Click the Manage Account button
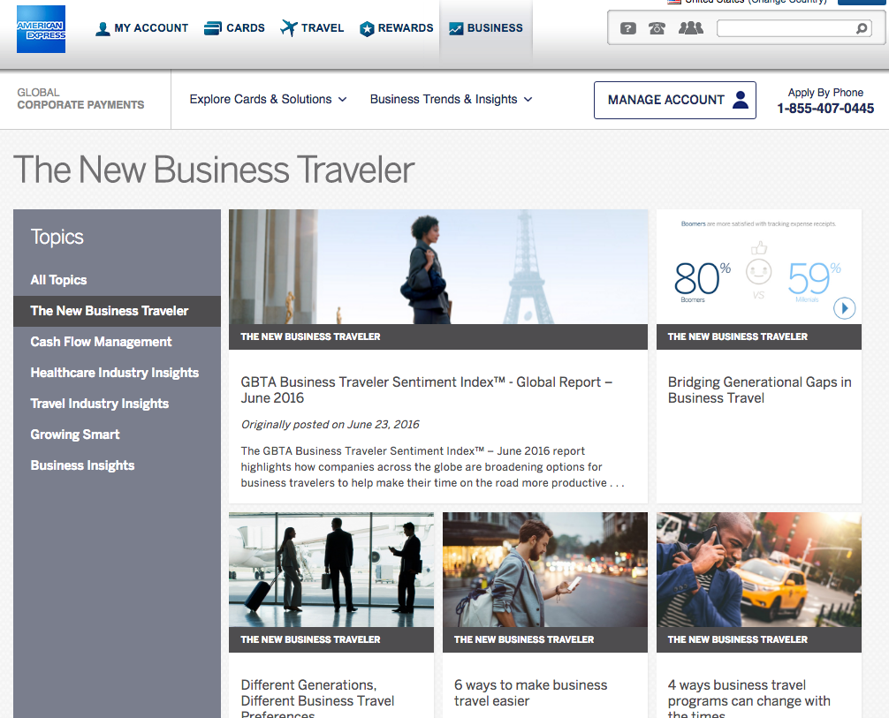 (x=674, y=101)
